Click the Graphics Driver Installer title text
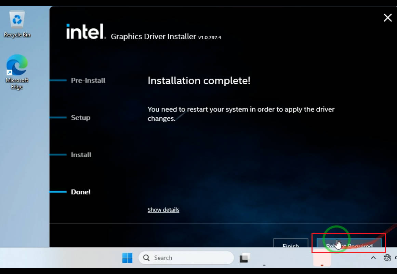Viewport: 397px width, 274px height. coord(154,37)
